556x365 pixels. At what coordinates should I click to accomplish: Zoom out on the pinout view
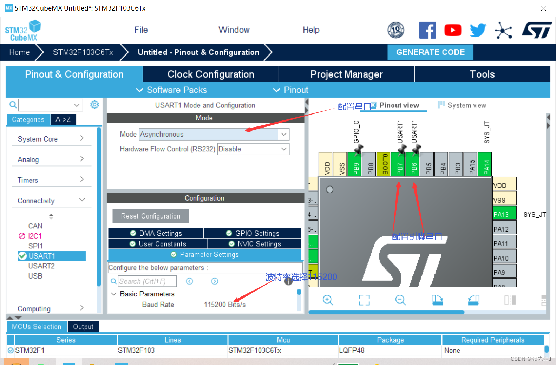point(400,300)
